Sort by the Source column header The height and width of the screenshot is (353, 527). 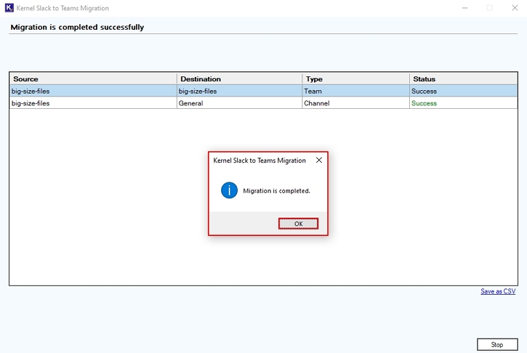point(93,79)
